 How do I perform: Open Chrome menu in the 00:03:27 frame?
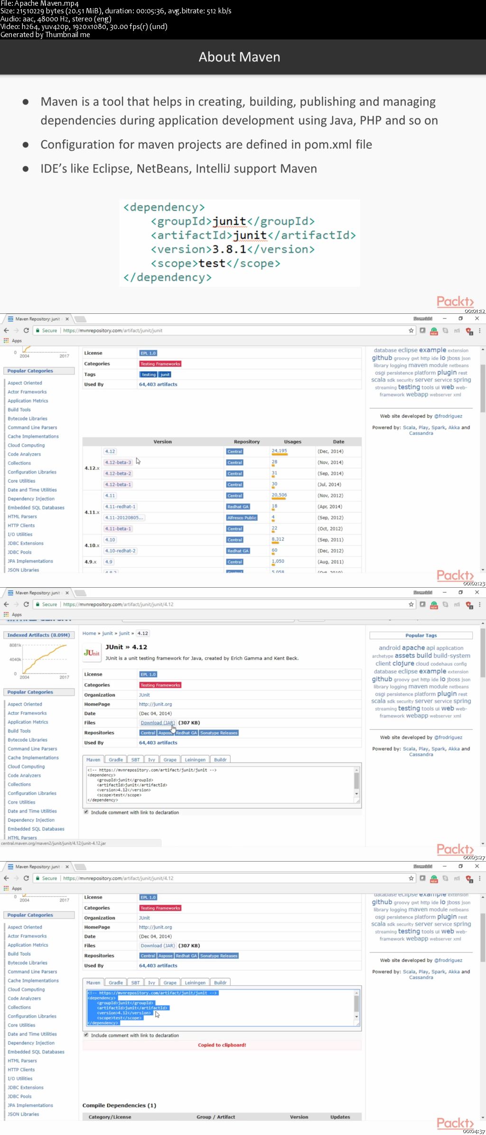[x=480, y=604]
